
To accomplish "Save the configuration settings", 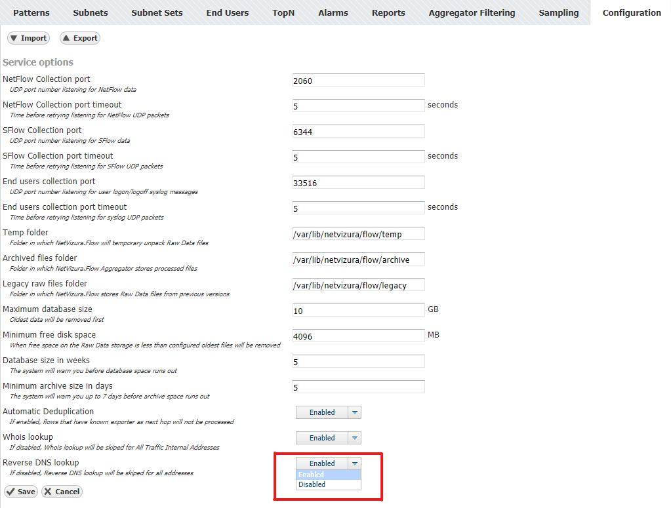I will pos(20,492).
